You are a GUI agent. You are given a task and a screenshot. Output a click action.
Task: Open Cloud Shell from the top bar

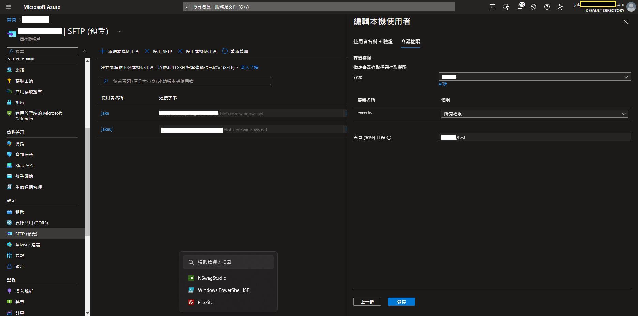pyautogui.click(x=492, y=7)
